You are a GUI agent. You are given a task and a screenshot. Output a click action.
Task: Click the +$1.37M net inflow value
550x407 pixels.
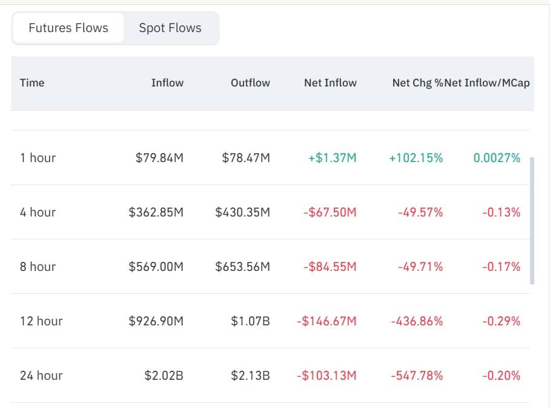[333, 158]
